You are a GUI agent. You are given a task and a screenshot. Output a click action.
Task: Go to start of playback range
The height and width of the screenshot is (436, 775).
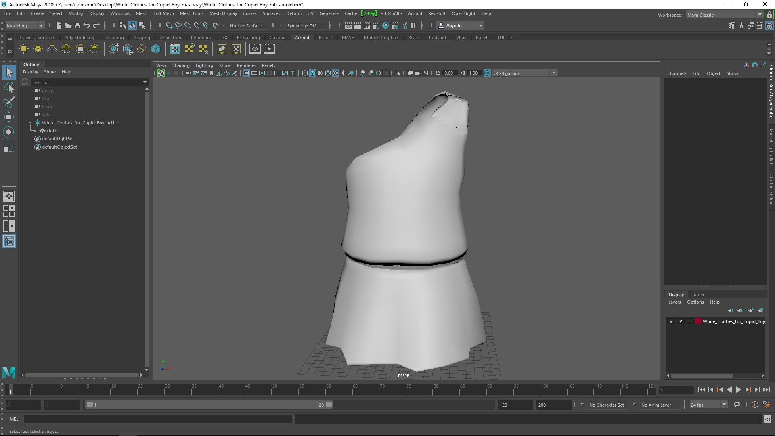click(701, 390)
